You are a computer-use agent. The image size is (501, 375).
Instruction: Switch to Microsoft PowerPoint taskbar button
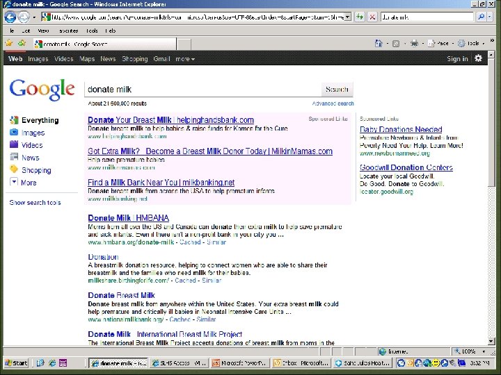pyautogui.click(x=240, y=363)
